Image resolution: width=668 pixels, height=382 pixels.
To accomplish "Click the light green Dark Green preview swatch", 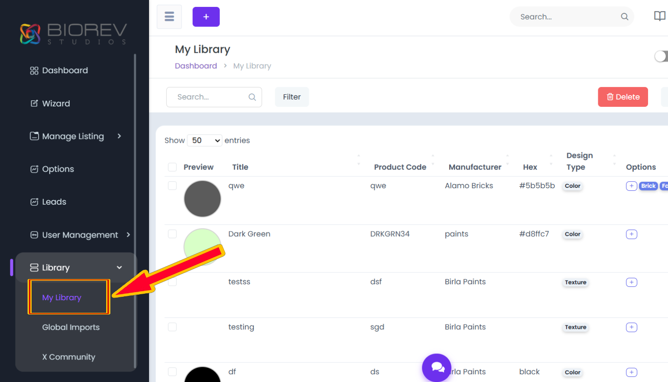I will click(x=202, y=247).
